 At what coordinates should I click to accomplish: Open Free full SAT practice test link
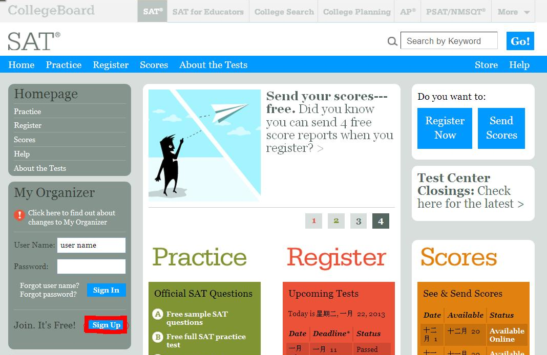206,341
